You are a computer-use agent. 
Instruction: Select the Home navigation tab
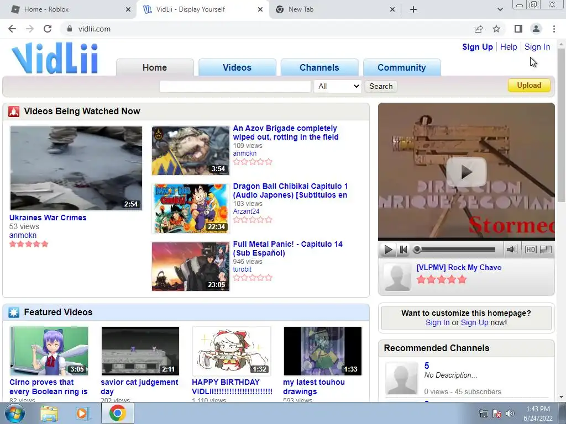pos(155,67)
